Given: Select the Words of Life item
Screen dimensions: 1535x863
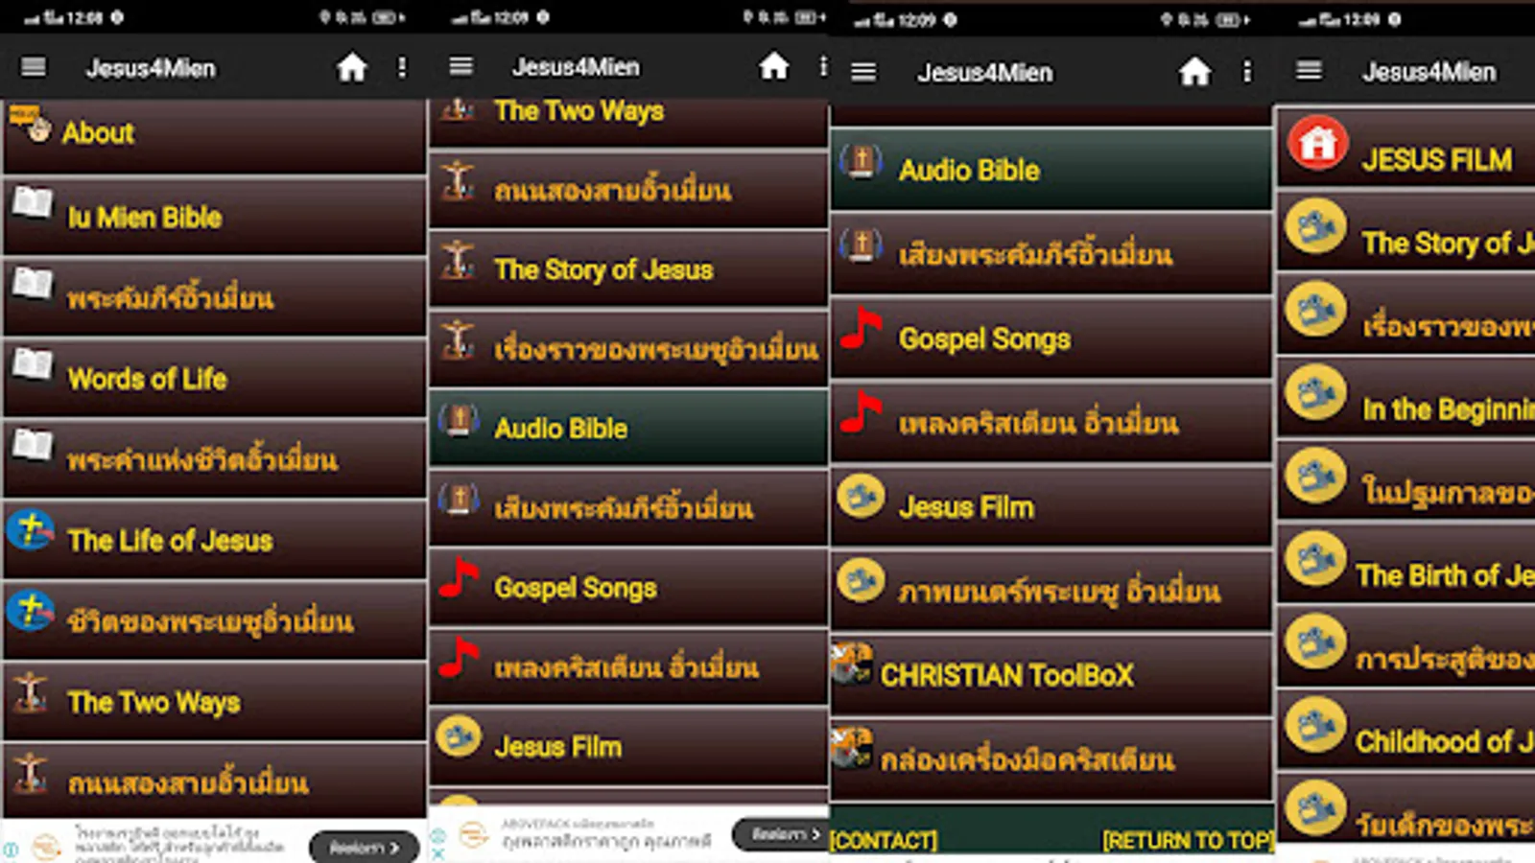Looking at the screenshot, I should tap(144, 379).
